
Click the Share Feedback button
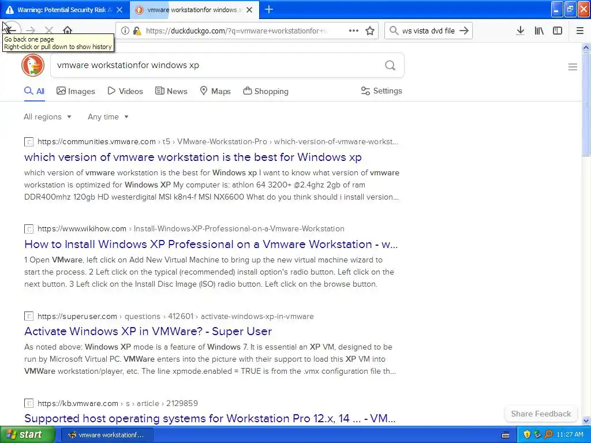click(541, 414)
